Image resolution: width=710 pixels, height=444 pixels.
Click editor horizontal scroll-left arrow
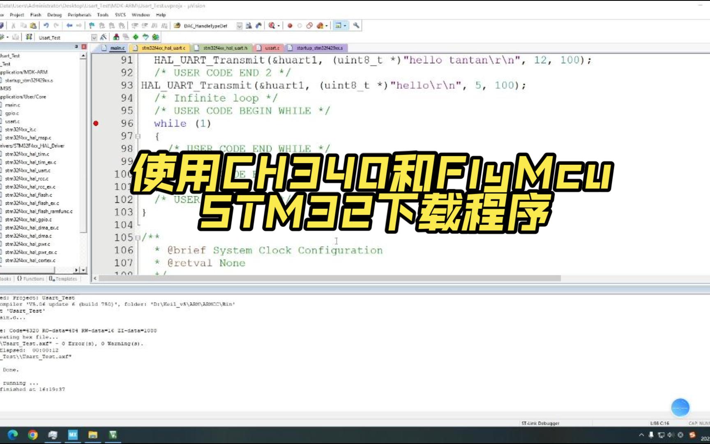click(95, 278)
